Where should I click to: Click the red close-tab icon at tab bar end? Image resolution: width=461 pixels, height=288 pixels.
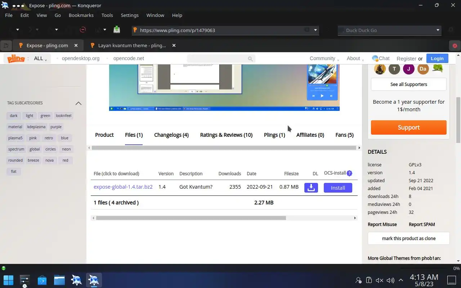click(x=455, y=46)
